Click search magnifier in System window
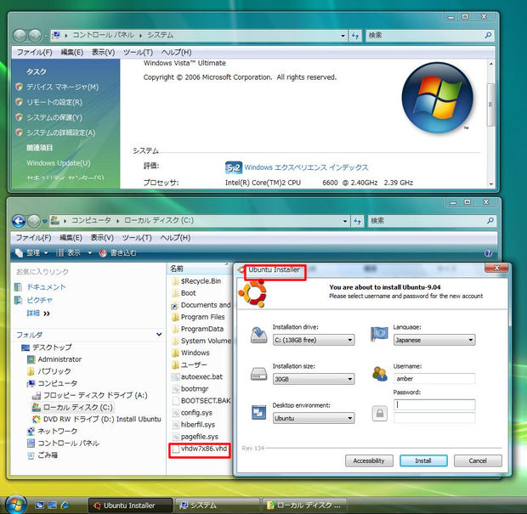527x514 pixels. click(489, 35)
